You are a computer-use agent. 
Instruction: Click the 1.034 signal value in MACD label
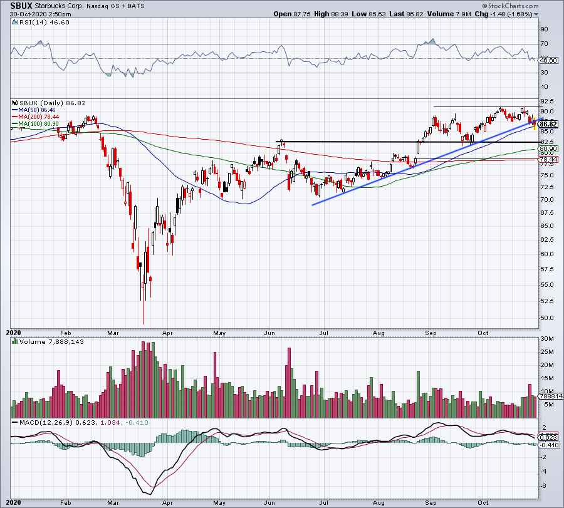[110, 423]
